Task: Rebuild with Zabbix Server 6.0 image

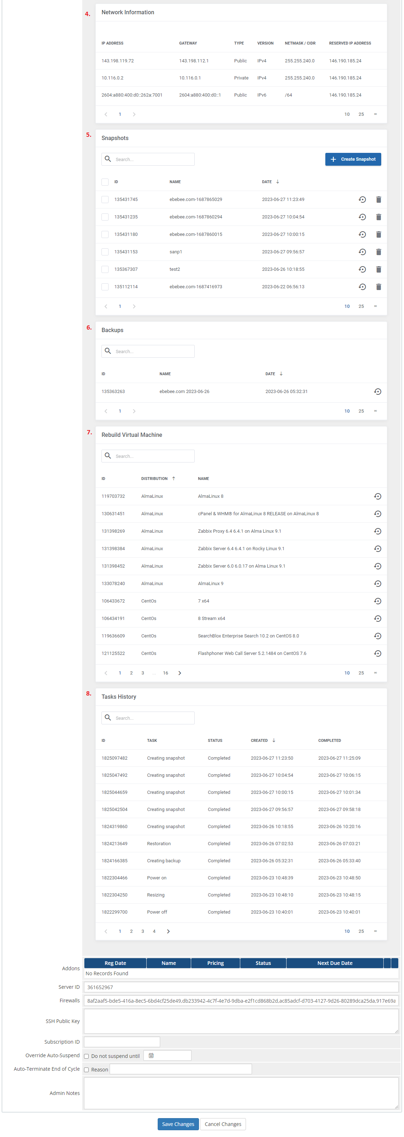Action: (x=378, y=566)
